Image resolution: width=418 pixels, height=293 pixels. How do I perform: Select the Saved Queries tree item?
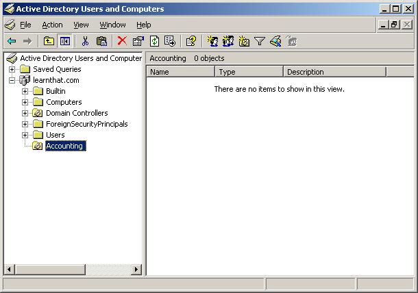[x=57, y=69]
